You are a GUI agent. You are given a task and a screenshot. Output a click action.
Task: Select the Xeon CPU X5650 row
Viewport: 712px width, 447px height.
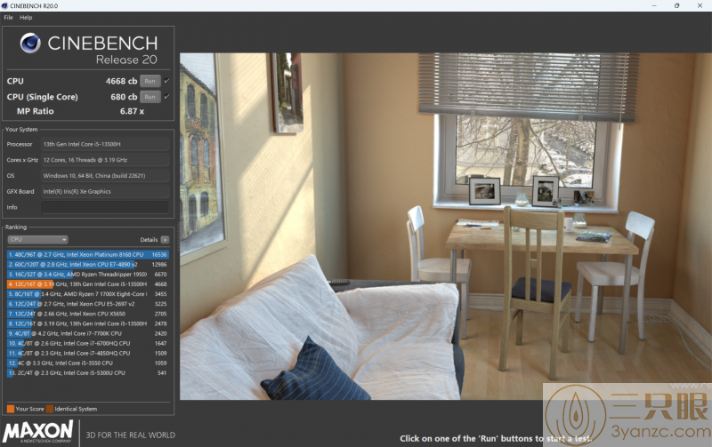click(x=88, y=314)
